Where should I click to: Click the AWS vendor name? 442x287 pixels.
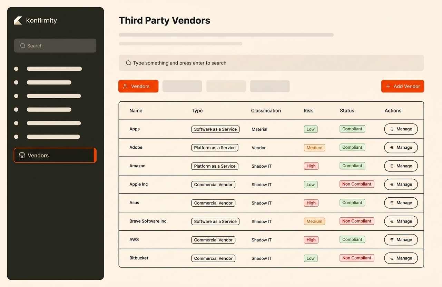click(134, 240)
